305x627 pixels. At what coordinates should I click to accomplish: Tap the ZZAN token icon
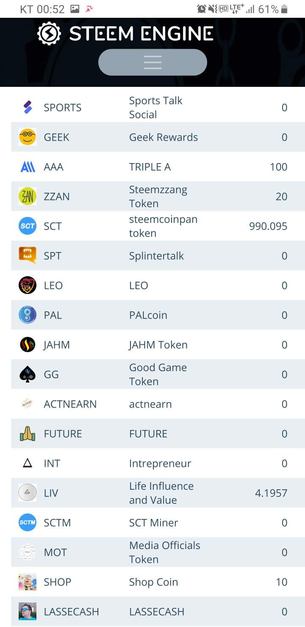pyautogui.click(x=28, y=196)
